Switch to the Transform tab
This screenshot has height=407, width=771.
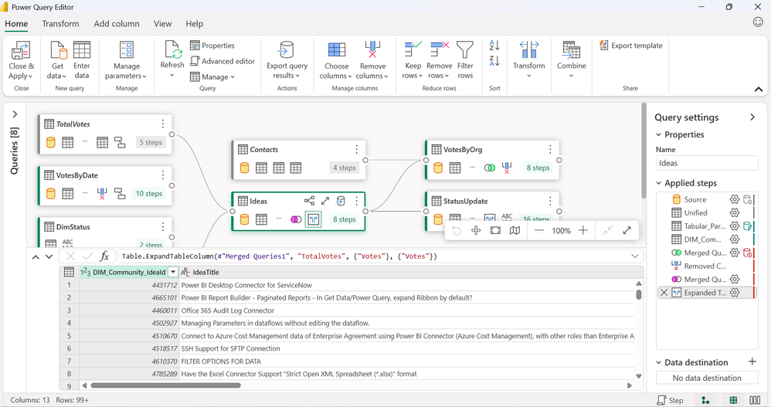tap(60, 24)
